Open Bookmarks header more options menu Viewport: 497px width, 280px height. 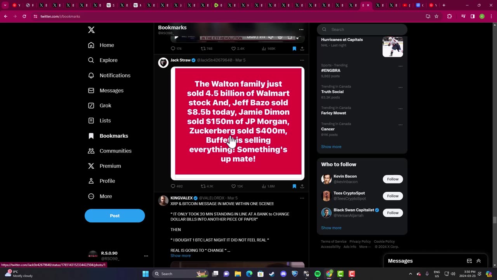point(301,30)
